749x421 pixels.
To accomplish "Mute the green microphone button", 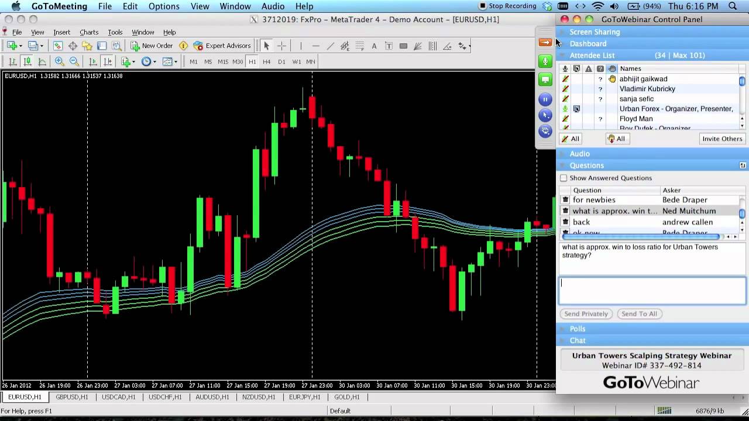I will 545,61.
